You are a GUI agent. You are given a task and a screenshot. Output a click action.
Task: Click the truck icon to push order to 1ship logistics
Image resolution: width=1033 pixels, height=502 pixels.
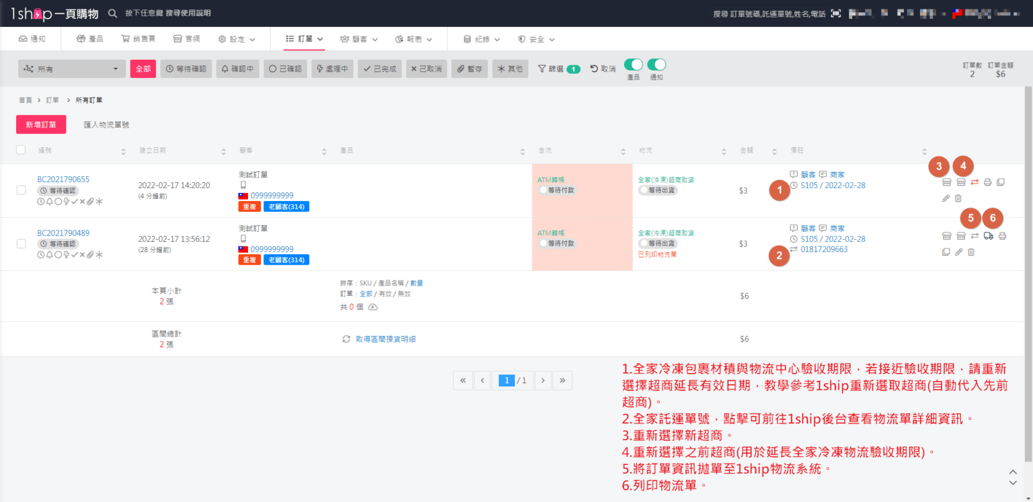(x=987, y=235)
